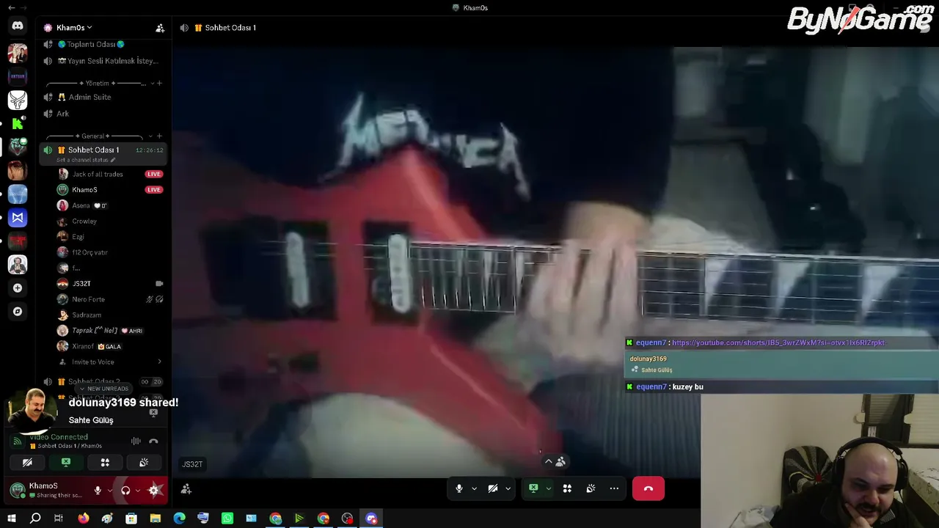This screenshot has width=939, height=528.
Task: Go back with the left arrow
Action: (x=11, y=8)
